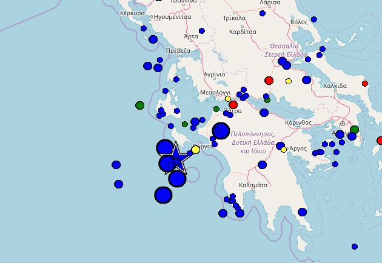This screenshot has height=263, width=382.
Task: Open the red marker near Χαλκίδα
Action: [365, 84]
